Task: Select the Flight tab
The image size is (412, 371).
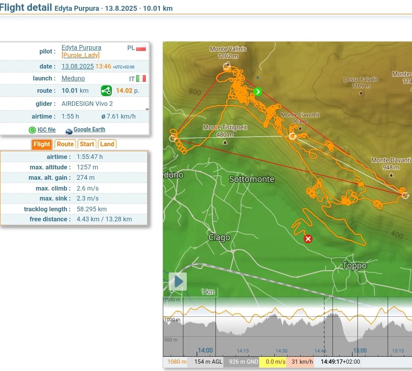Action: point(42,144)
